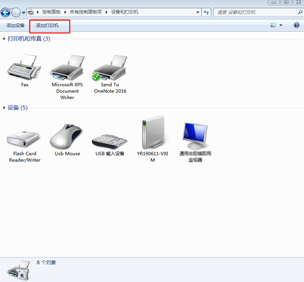The width and height of the screenshot is (304, 282).
Task: Select Send To OneNote 2016 printer
Action: click(x=110, y=68)
